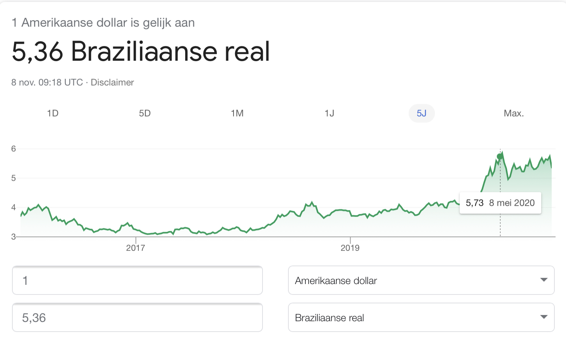The height and width of the screenshot is (344, 566).
Task: Expand the Braziliaanse real currency dropdown
Action: [421, 317]
